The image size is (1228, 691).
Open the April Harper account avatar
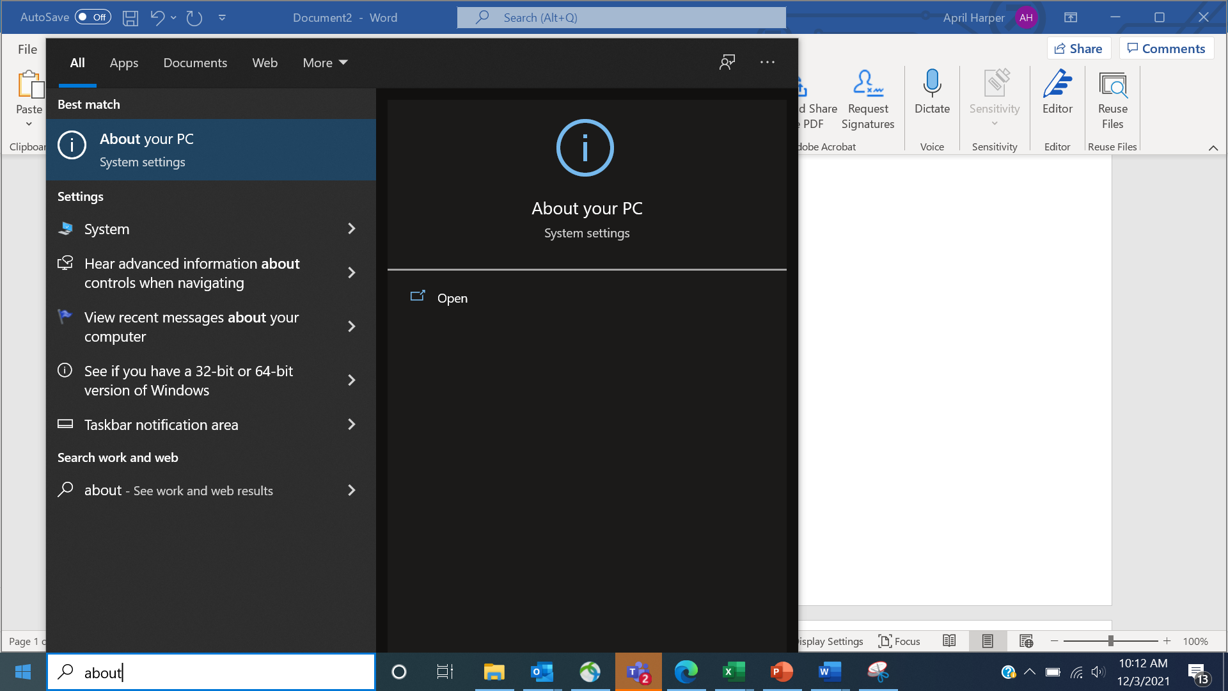(x=1026, y=18)
